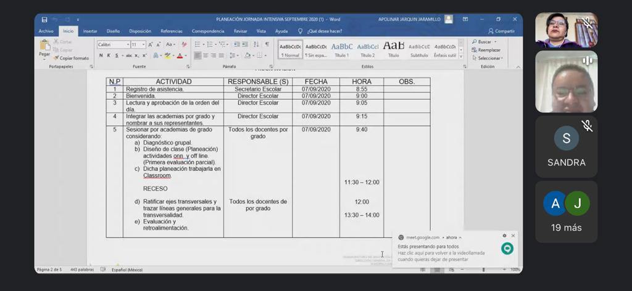Collapse the ribbon chevron
Screen dimensions: 632x291
[x=518, y=66]
